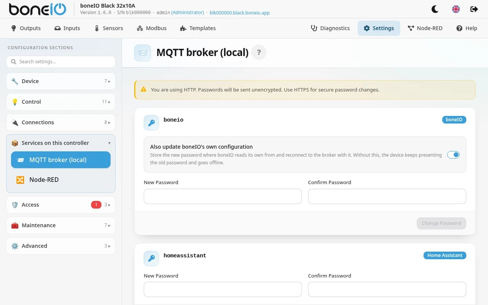Select the Settings tab
This screenshot has width=488, height=305.
point(379,28)
